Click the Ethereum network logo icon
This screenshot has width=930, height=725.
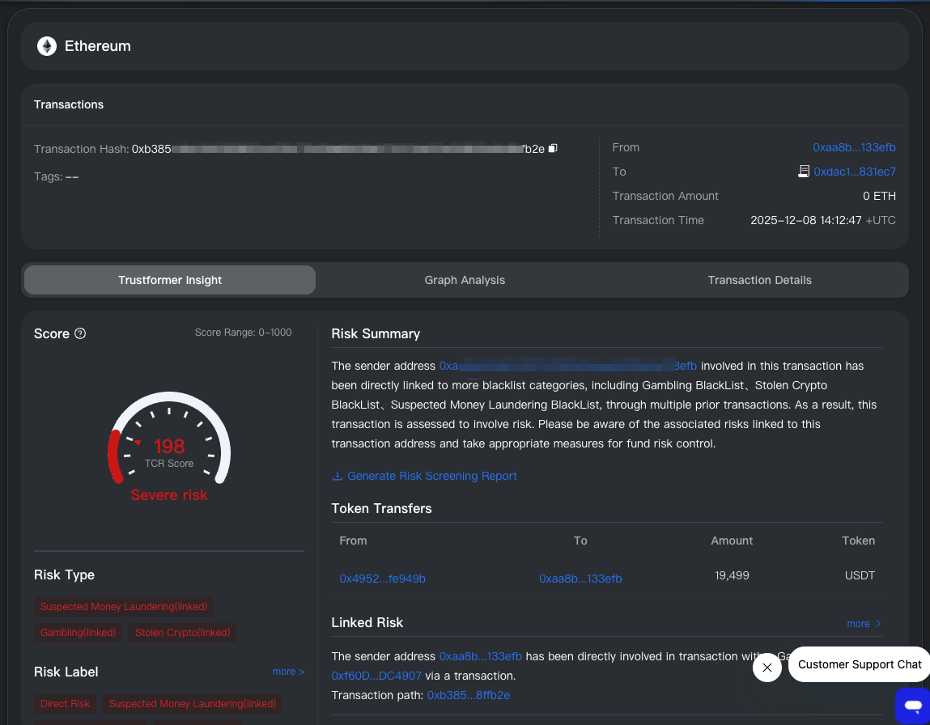pos(46,46)
